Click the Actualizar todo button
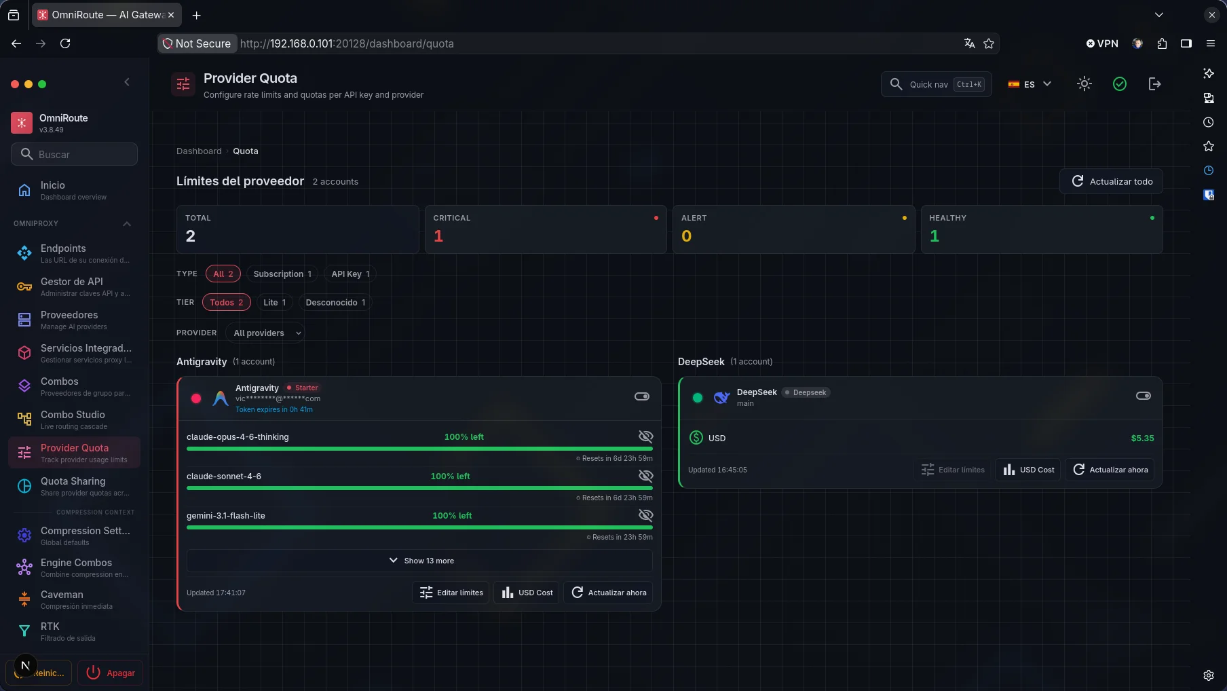This screenshot has width=1227, height=691. pos(1111,181)
